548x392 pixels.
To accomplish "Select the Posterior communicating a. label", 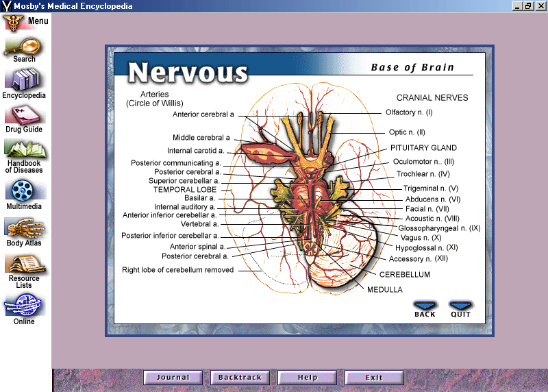I will pos(176,163).
